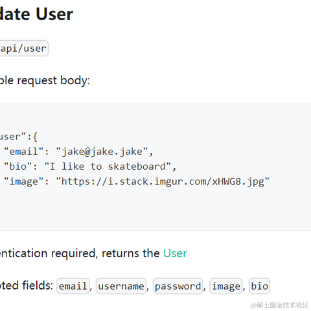This screenshot has width=311, height=311.
Task: Click the "bio" line in code block
Action: (90, 167)
